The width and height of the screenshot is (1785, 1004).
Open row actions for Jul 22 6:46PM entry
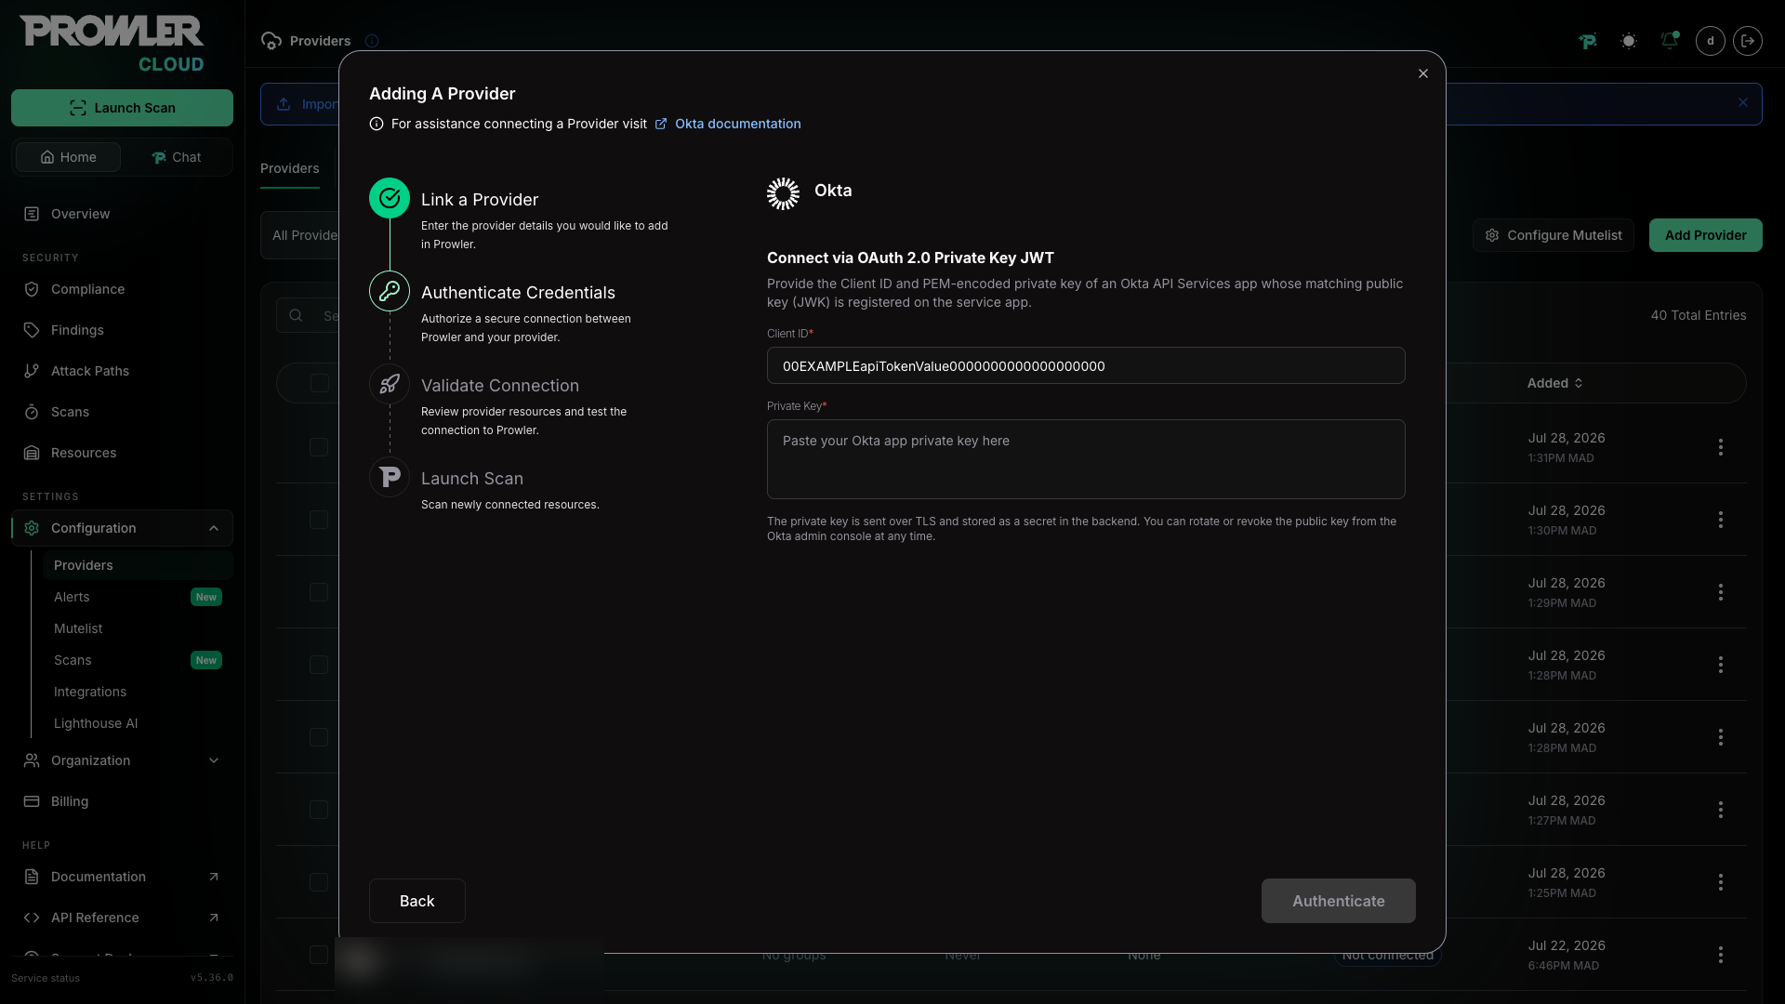pyautogui.click(x=1721, y=955)
